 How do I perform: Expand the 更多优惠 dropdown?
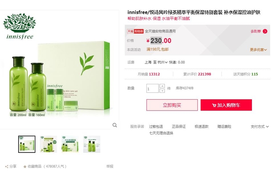258,50
